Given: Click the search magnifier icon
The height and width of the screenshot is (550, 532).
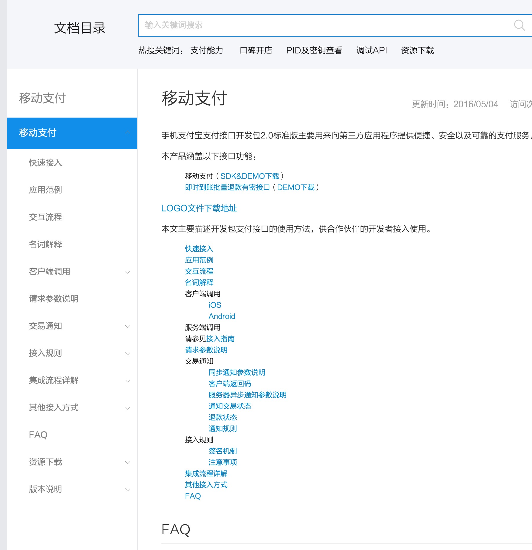Looking at the screenshot, I should click(x=519, y=25).
